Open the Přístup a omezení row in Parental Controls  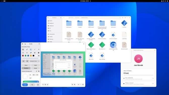click(138, 83)
